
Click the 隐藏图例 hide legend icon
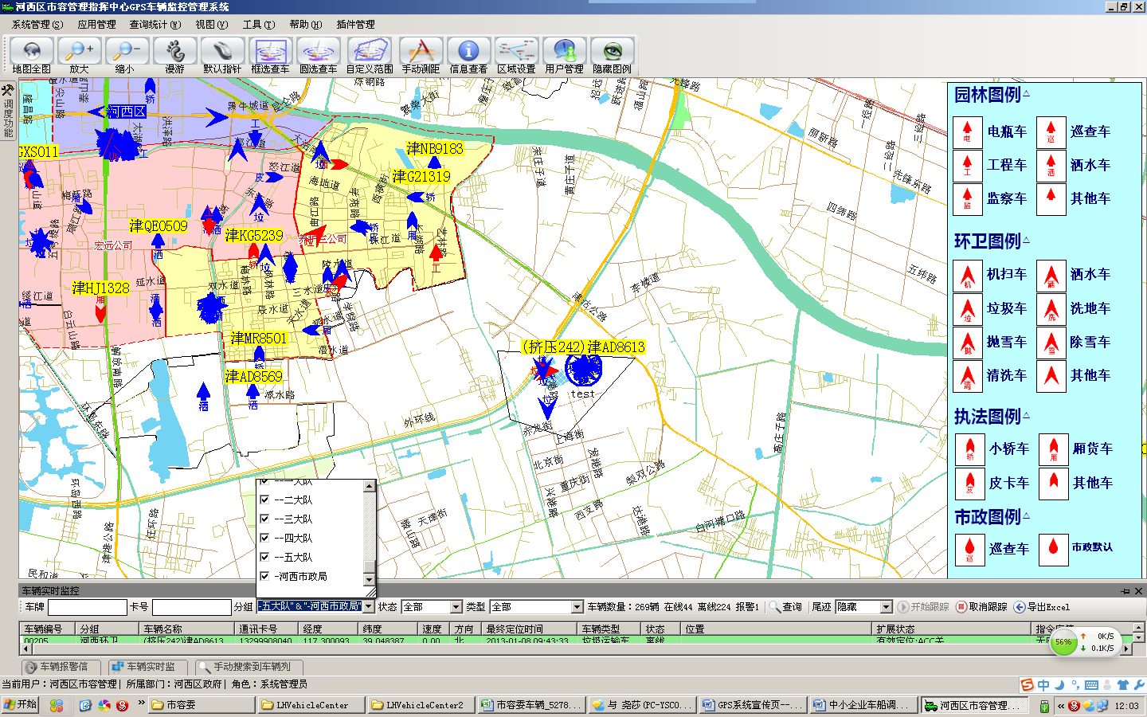[x=612, y=52]
